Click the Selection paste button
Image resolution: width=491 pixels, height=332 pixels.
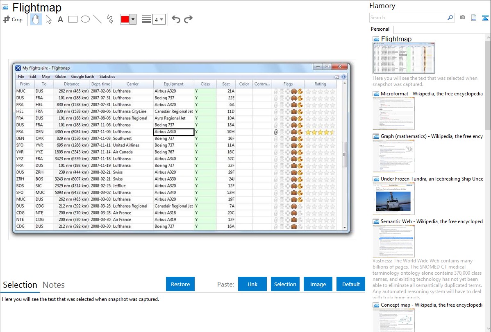coord(285,284)
